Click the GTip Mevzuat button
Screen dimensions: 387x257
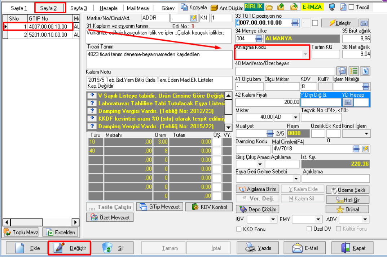pyautogui.click(x=160, y=207)
